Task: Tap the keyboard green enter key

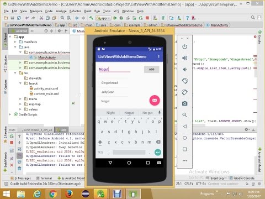Action: click(158, 152)
